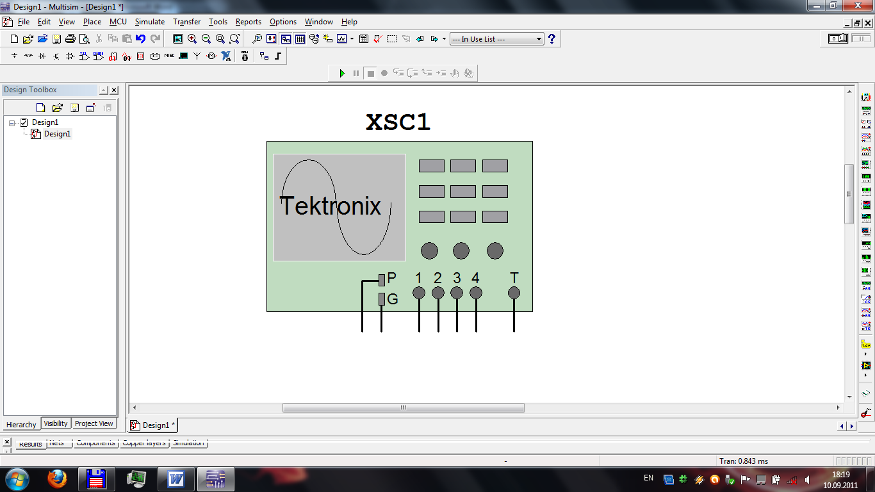This screenshot has width=875, height=492.
Task: Select the Multimeter instrument at top of instruments bar
Action: click(x=866, y=97)
